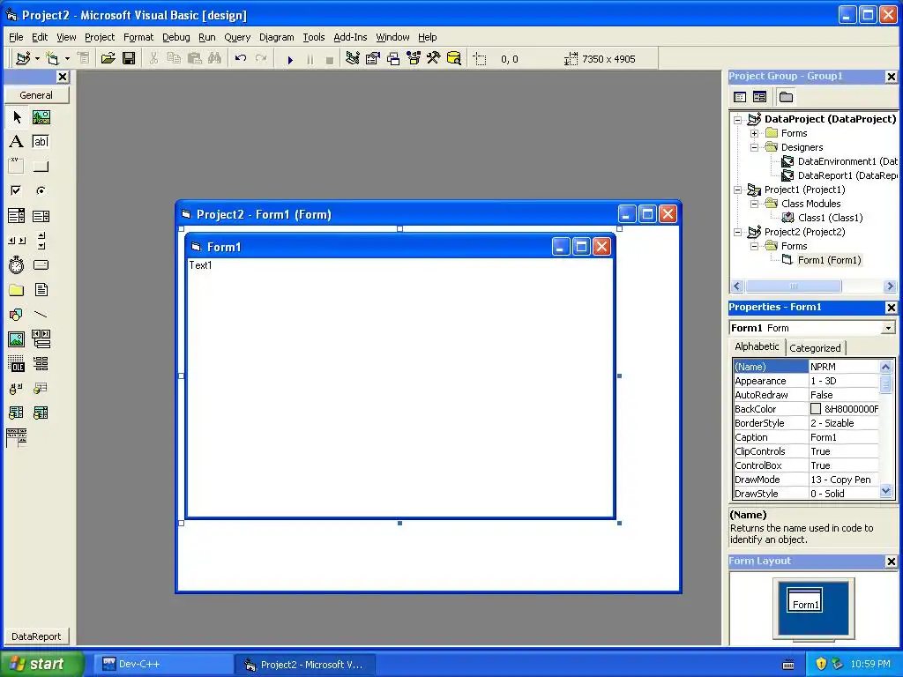Select the ListBox control tool
Screen dimensions: 903x677
[41, 216]
